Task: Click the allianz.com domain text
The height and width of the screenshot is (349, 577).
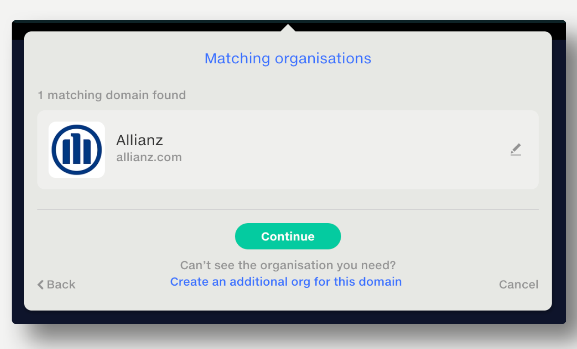Action: coord(149,157)
